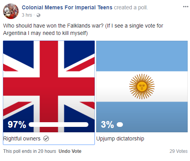Open the three-dot post options menu
This screenshot has height=161, width=190.
(x=186, y=7)
